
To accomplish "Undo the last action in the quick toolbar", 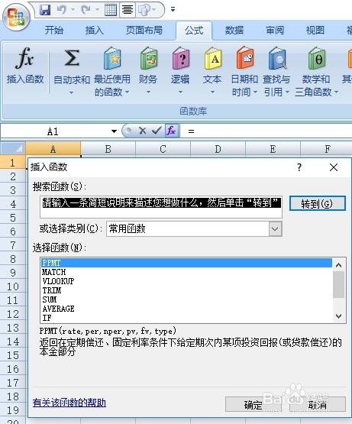I will [62, 10].
